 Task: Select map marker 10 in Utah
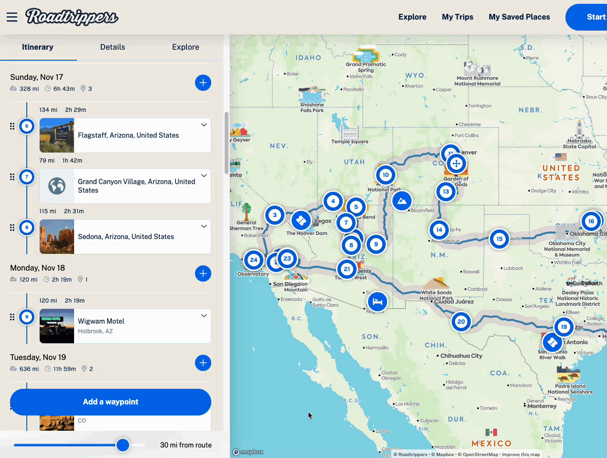[386, 175]
